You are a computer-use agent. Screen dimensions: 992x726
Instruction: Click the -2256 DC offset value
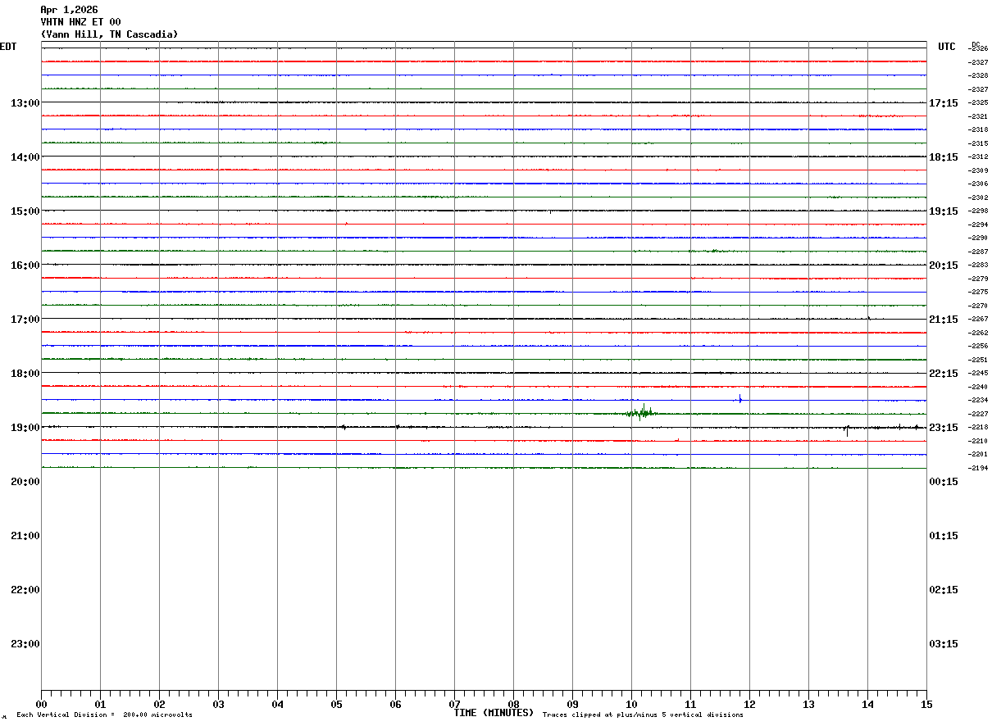click(979, 347)
